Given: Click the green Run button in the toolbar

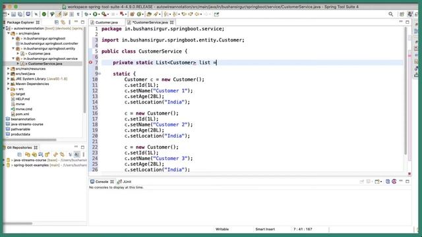Looking at the screenshot, I should (x=95, y=14).
